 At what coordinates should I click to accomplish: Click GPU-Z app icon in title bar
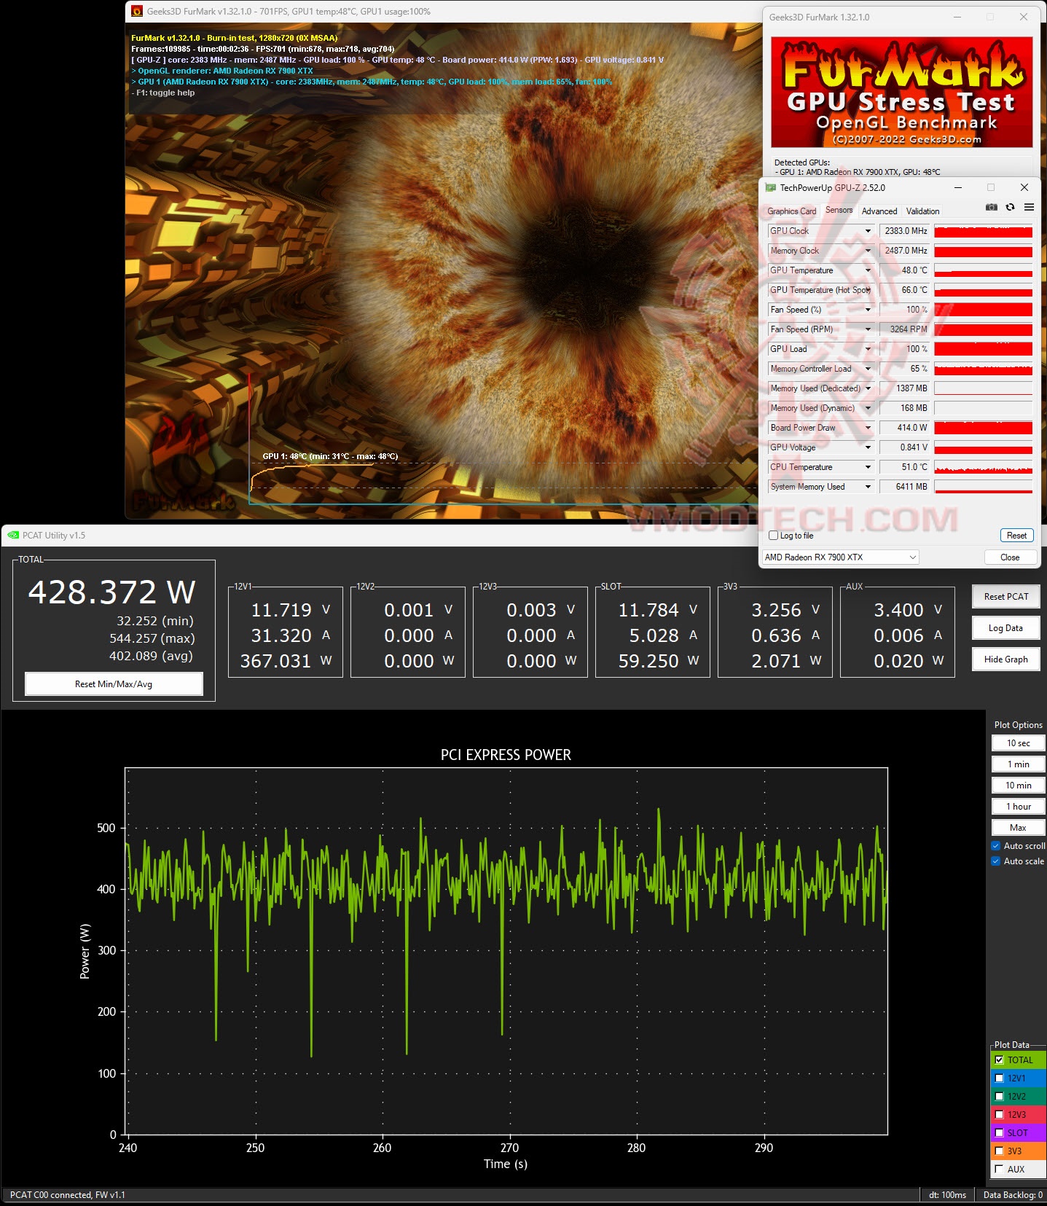[x=770, y=188]
